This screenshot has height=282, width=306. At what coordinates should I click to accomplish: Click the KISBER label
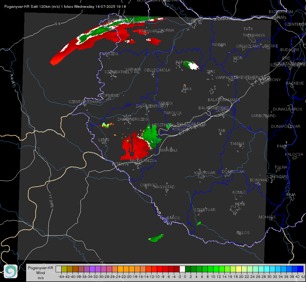pyautogui.click(x=219, y=44)
